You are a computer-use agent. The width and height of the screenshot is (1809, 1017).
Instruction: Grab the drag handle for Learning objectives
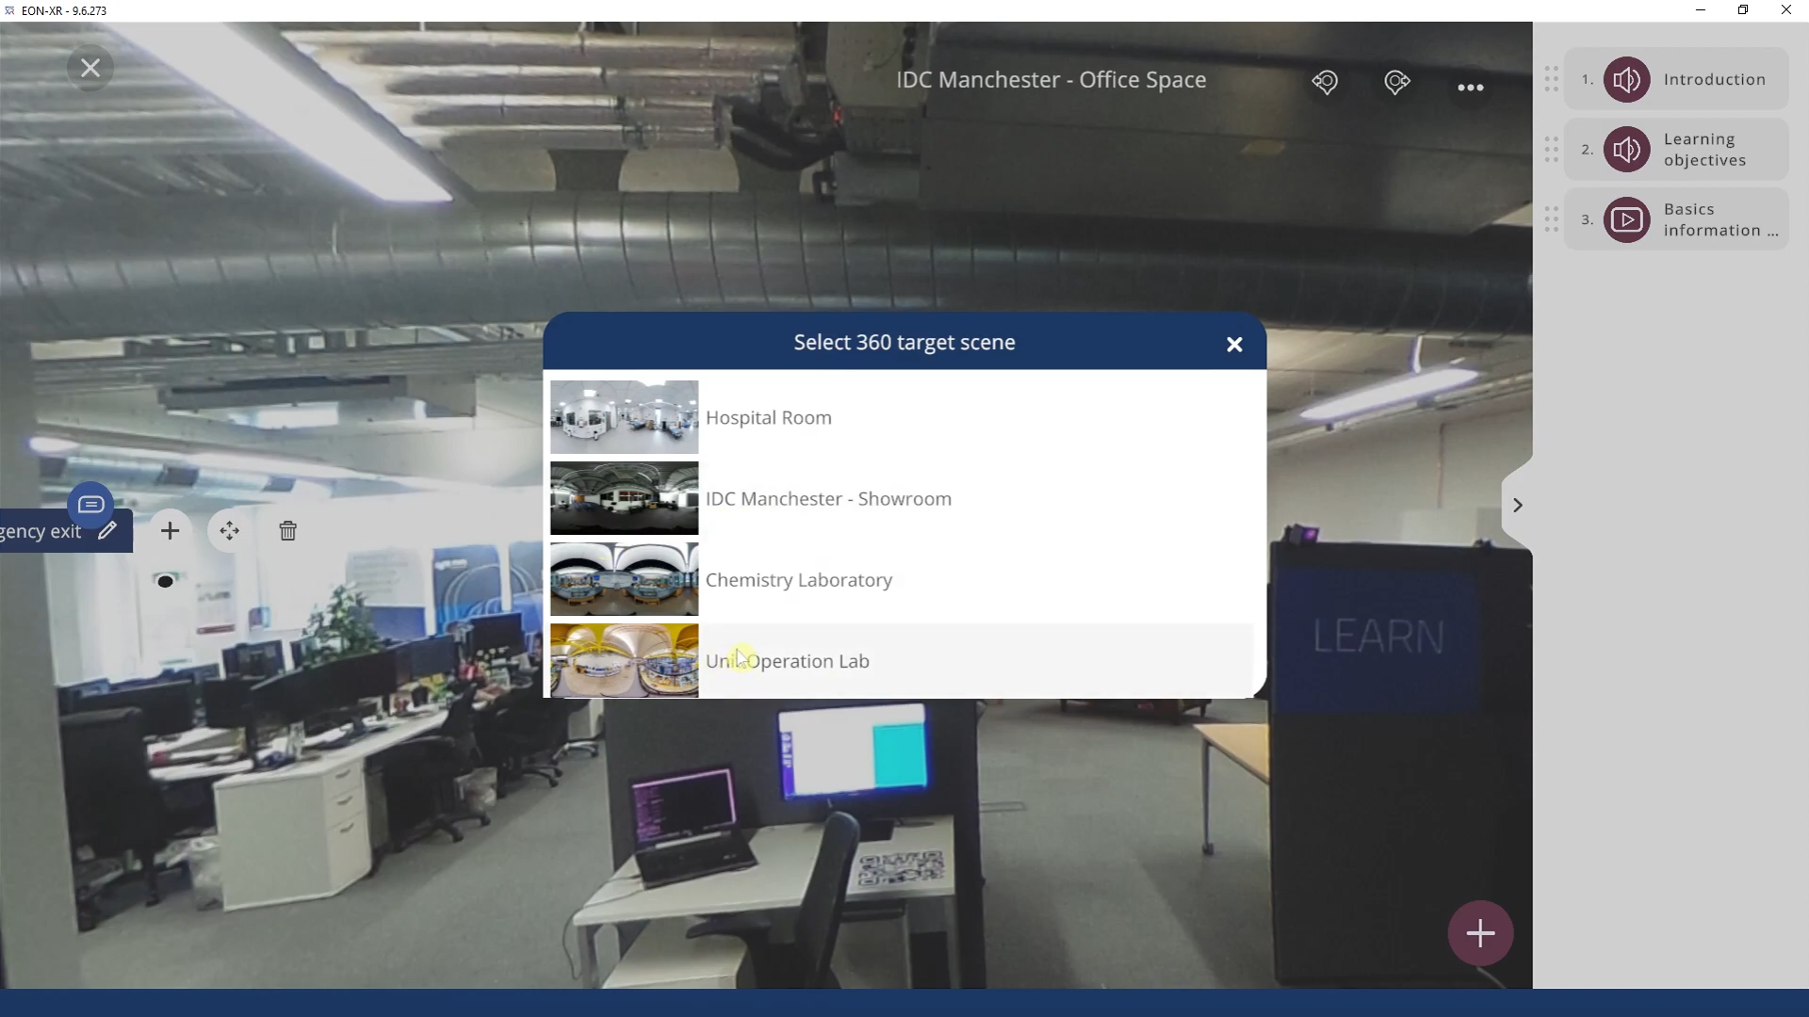(1551, 150)
